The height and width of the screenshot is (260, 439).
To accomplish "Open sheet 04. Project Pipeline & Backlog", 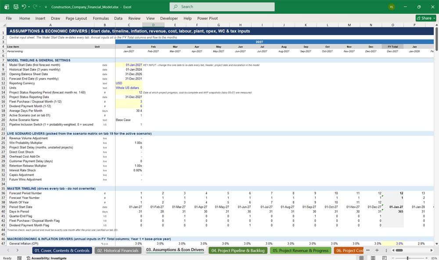I will pos(237,250).
